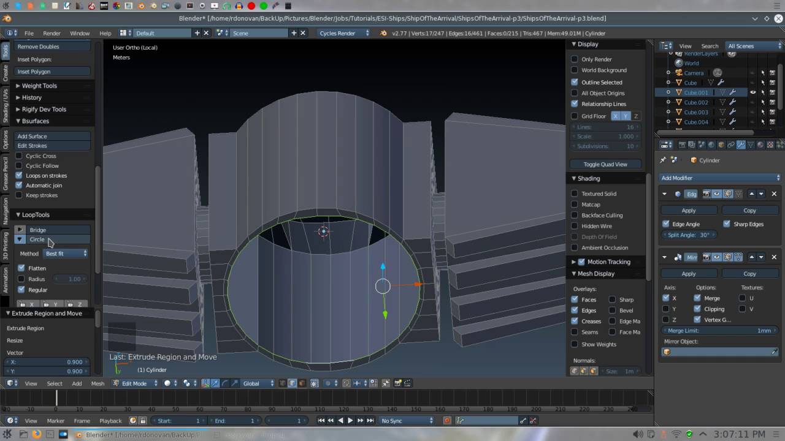Open the Edit Mode selector dropdown
The image size is (785, 441).
(134, 383)
